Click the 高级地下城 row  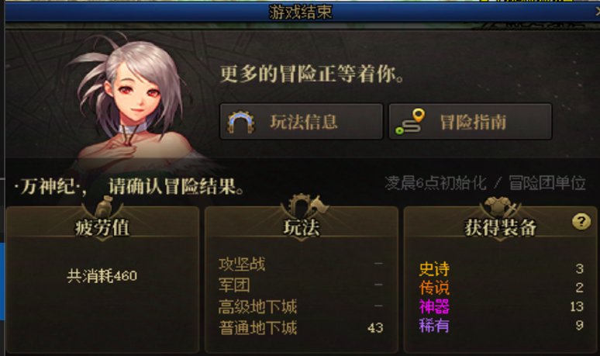click(301, 306)
